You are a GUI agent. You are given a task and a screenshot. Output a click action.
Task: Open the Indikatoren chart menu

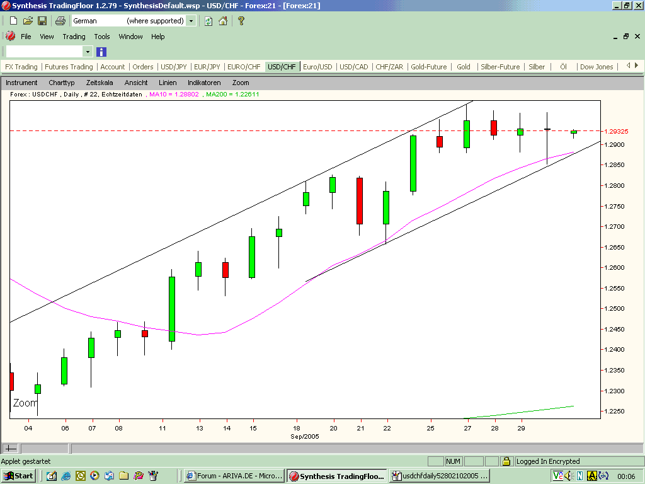pyautogui.click(x=204, y=83)
